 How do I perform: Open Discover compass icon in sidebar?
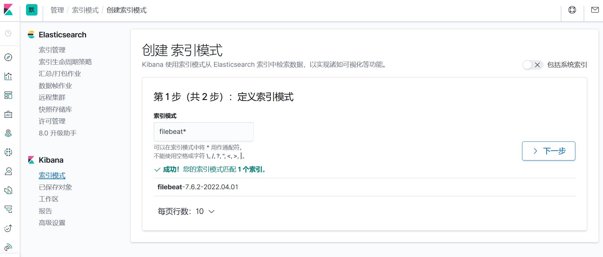[8, 57]
